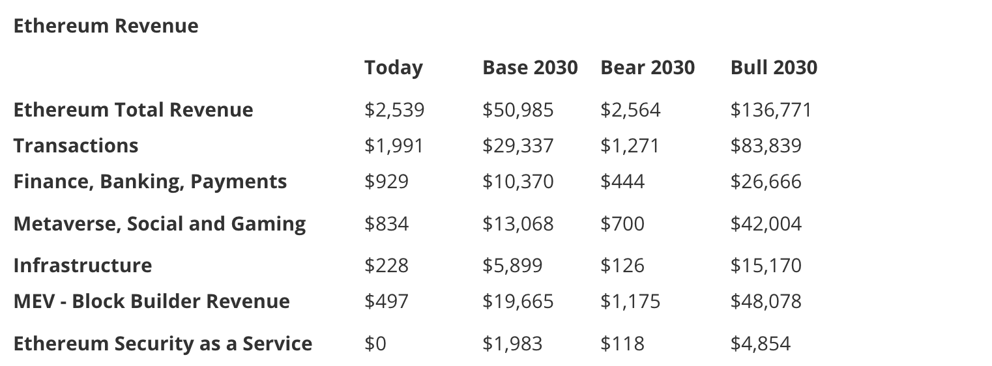Click the Metaverse, Social and Gaming label
Image resolution: width=992 pixels, height=366 pixels.
pos(159,224)
